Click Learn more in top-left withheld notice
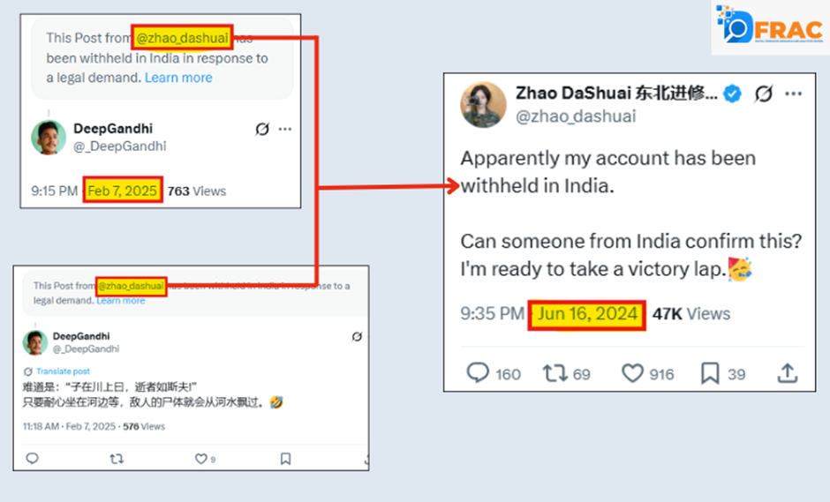Viewport: 830px width, 502px height. 178,78
